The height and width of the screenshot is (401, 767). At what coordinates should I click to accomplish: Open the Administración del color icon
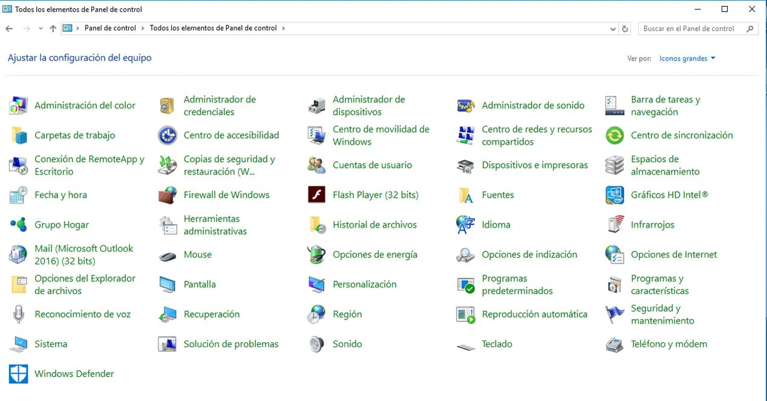tap(19, 106)
